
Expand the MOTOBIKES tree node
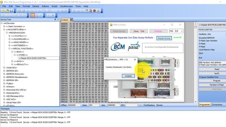pos(10,46)
